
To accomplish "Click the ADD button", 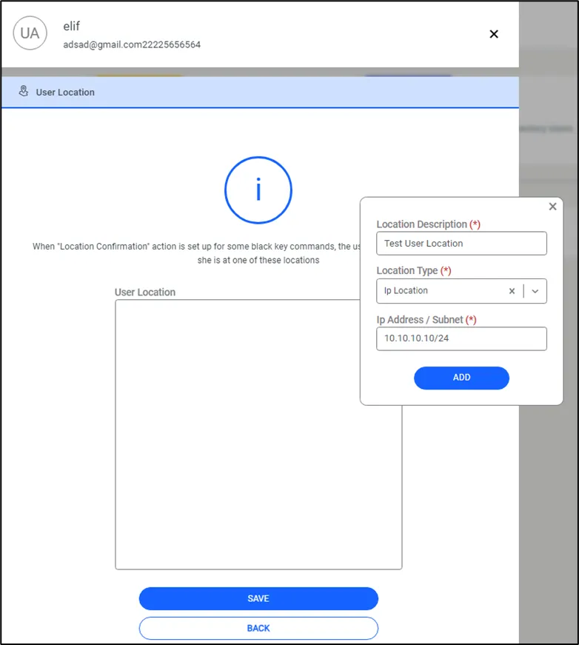I will pos(461,378).
